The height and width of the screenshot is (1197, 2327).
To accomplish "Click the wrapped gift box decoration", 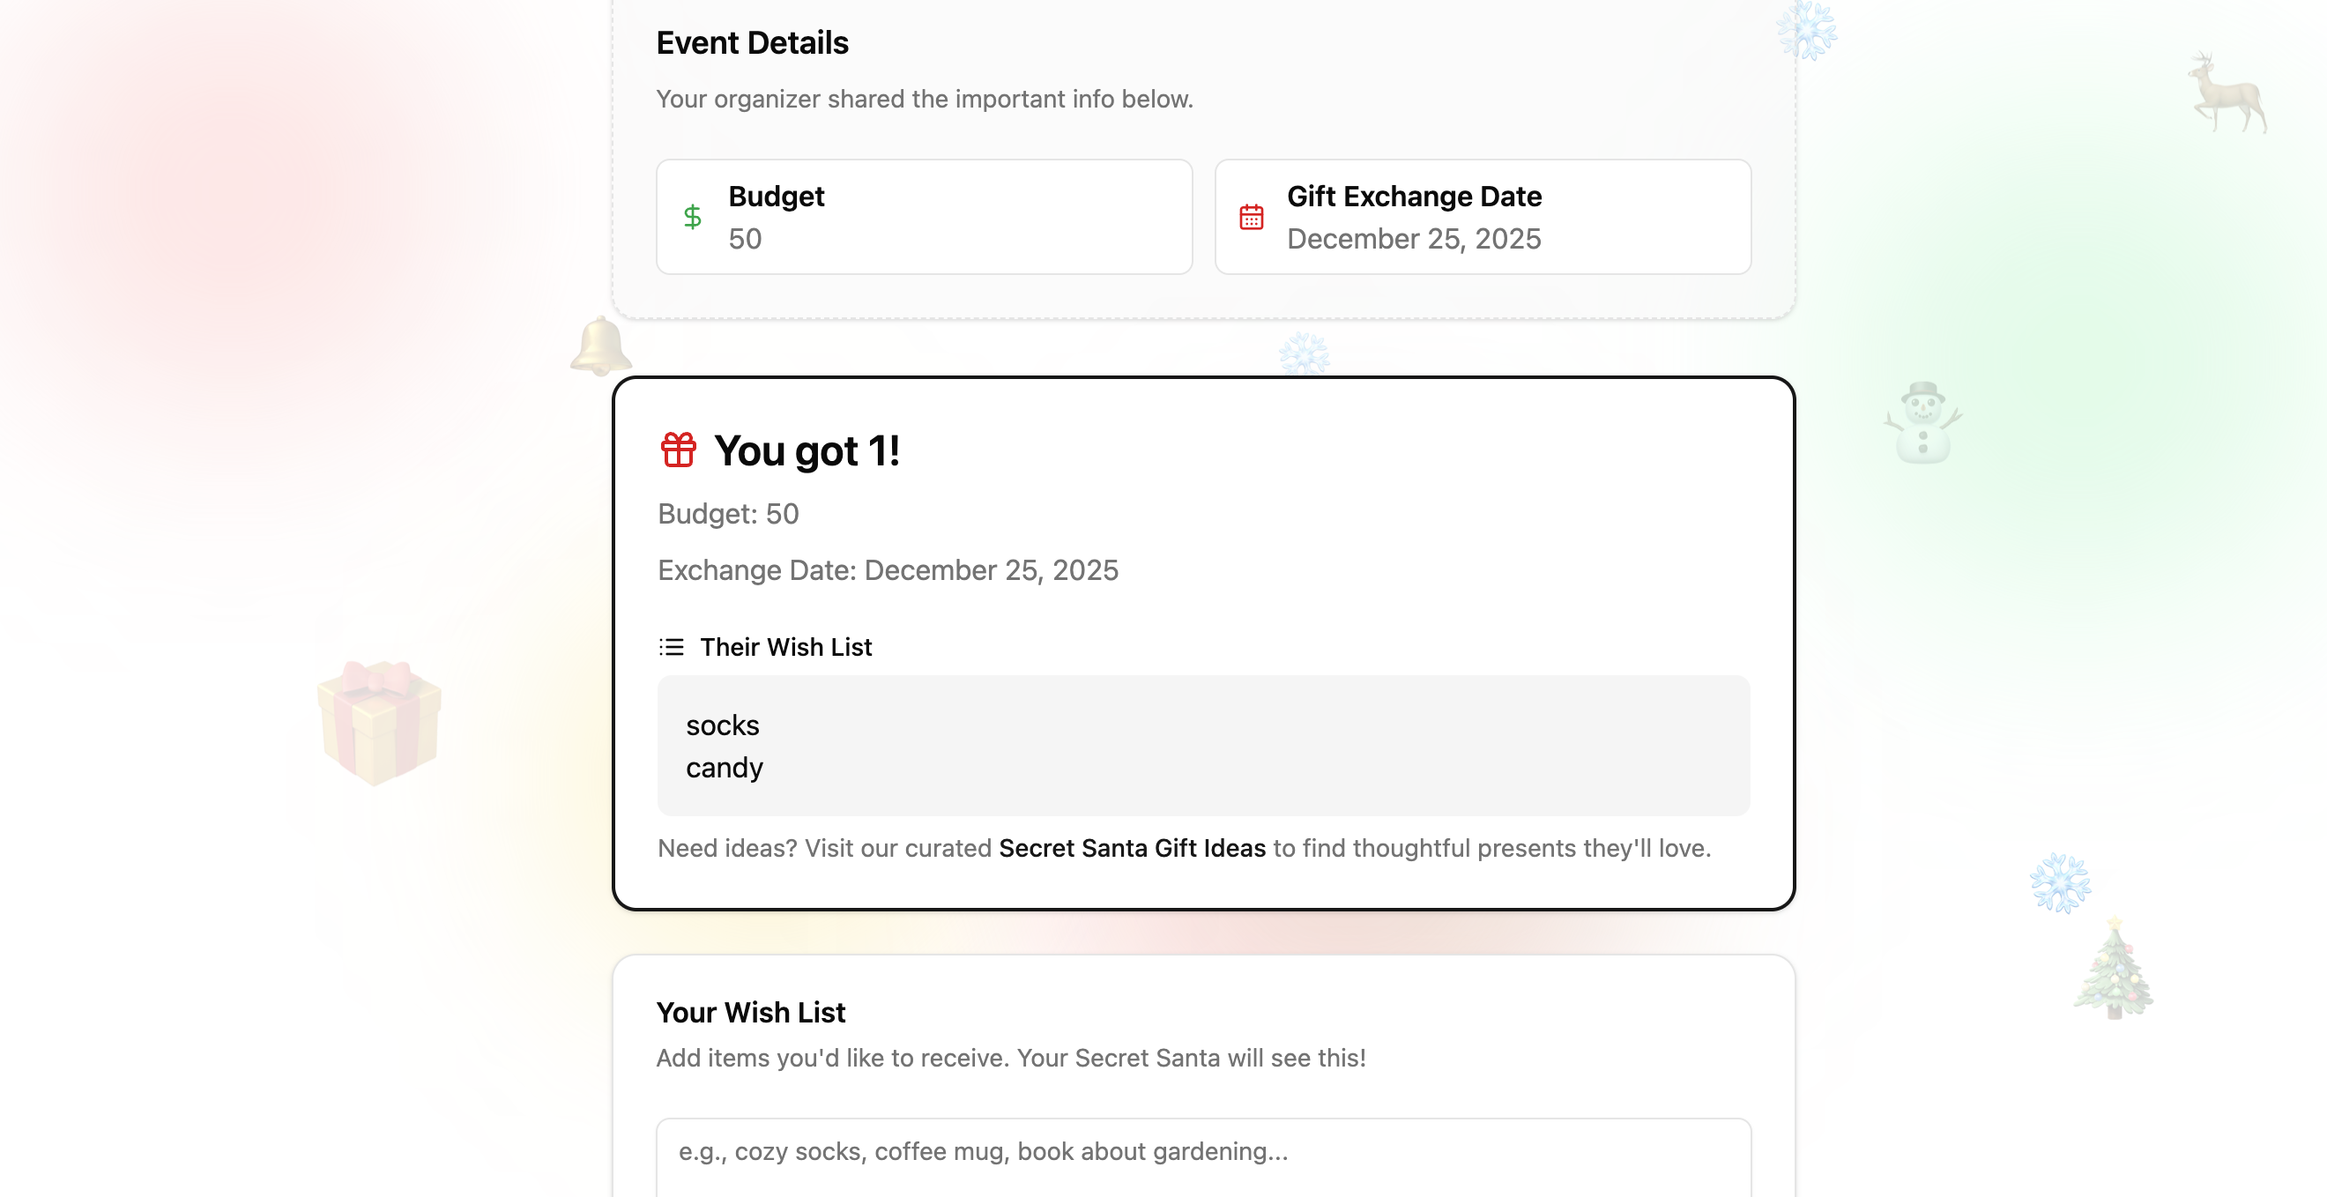I will 379,721.
